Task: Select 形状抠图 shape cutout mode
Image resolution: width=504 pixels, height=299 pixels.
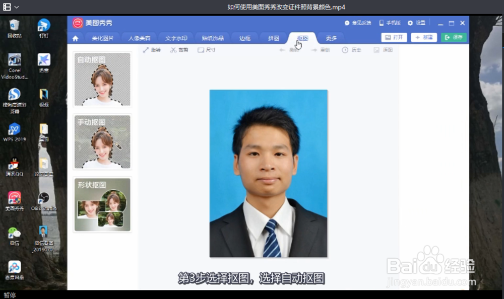Action: (x=102, y=204)
